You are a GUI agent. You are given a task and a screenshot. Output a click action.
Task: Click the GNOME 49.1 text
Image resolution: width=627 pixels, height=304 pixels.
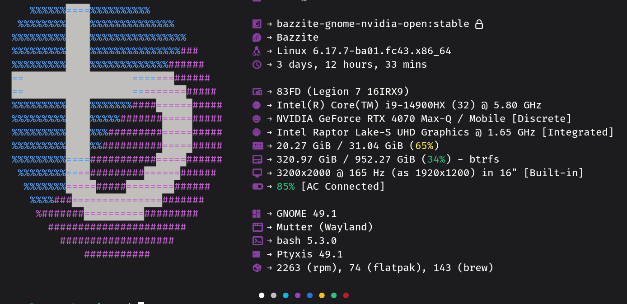coord(307,214)
